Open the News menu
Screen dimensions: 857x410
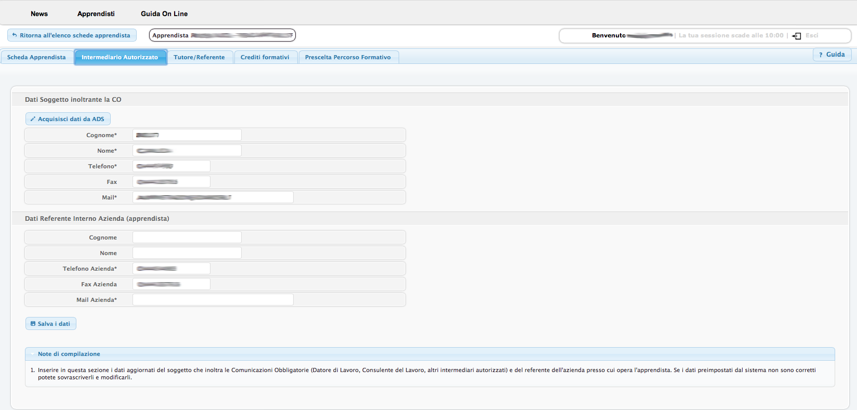(x=39, y=14)
